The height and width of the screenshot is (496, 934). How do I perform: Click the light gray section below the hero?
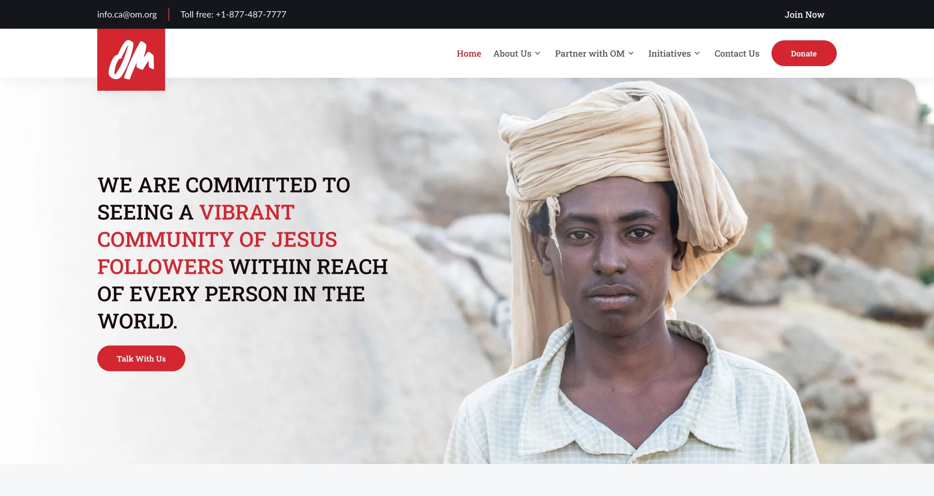467,480
